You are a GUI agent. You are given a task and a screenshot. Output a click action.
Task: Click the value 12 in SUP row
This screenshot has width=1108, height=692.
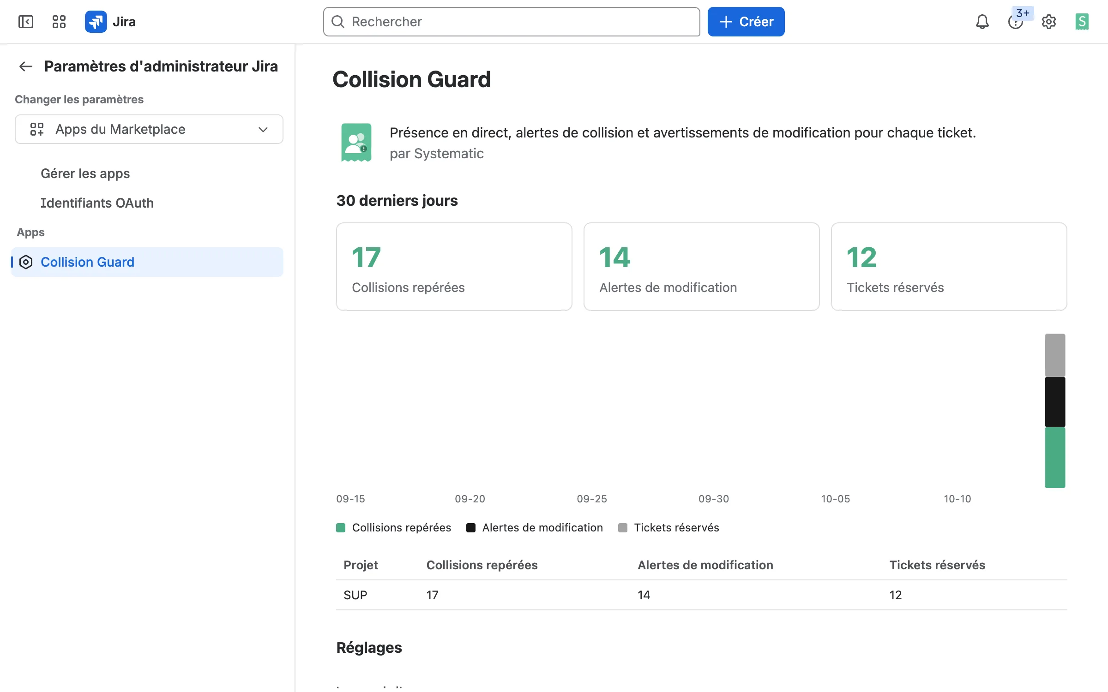[896, 595]
